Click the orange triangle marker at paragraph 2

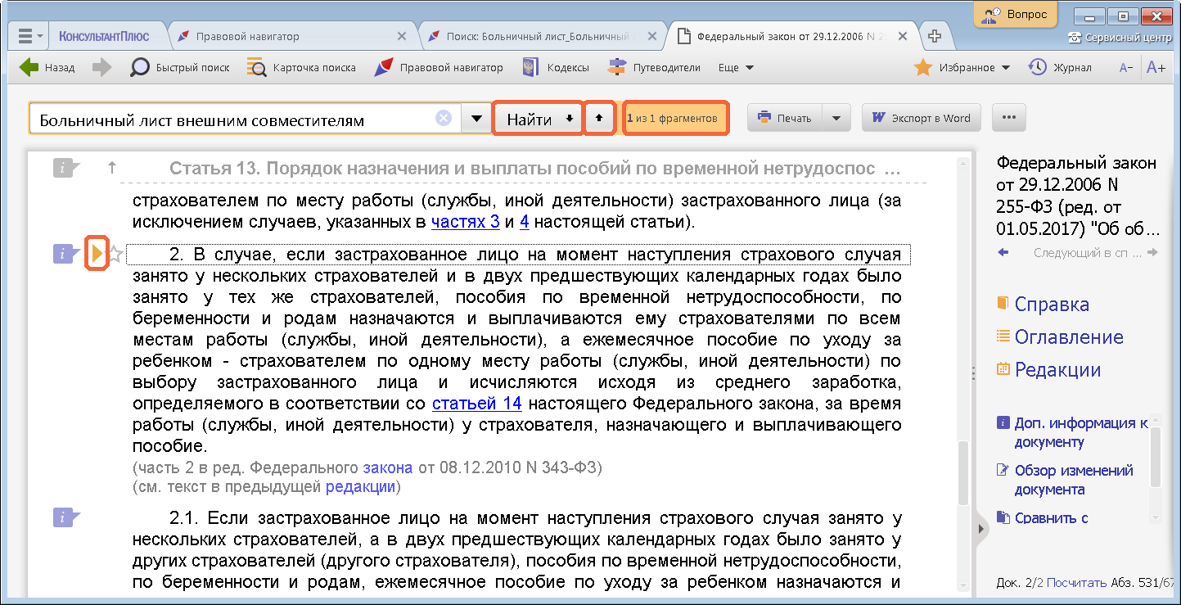click(x=97, y=254)
